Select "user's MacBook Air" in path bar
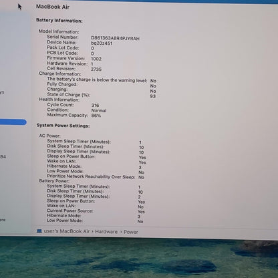The image size is (278, 278). (67, 231)
